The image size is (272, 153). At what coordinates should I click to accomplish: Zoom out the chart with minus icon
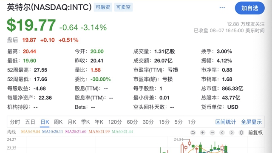(212, 133)
